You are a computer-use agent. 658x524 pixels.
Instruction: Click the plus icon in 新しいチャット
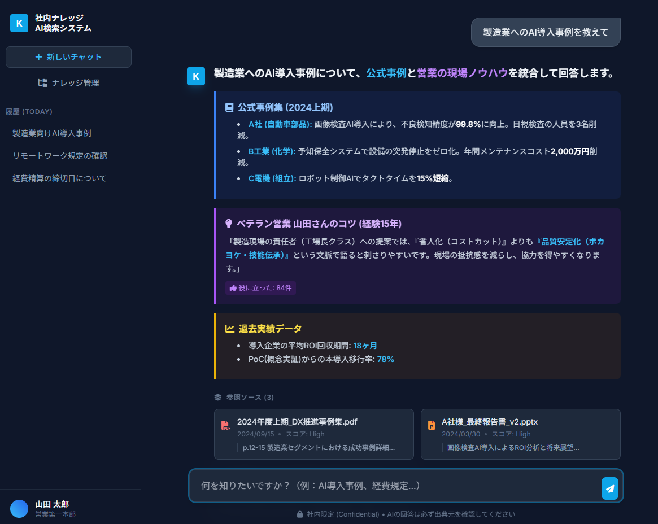click(x=38, y=57)
